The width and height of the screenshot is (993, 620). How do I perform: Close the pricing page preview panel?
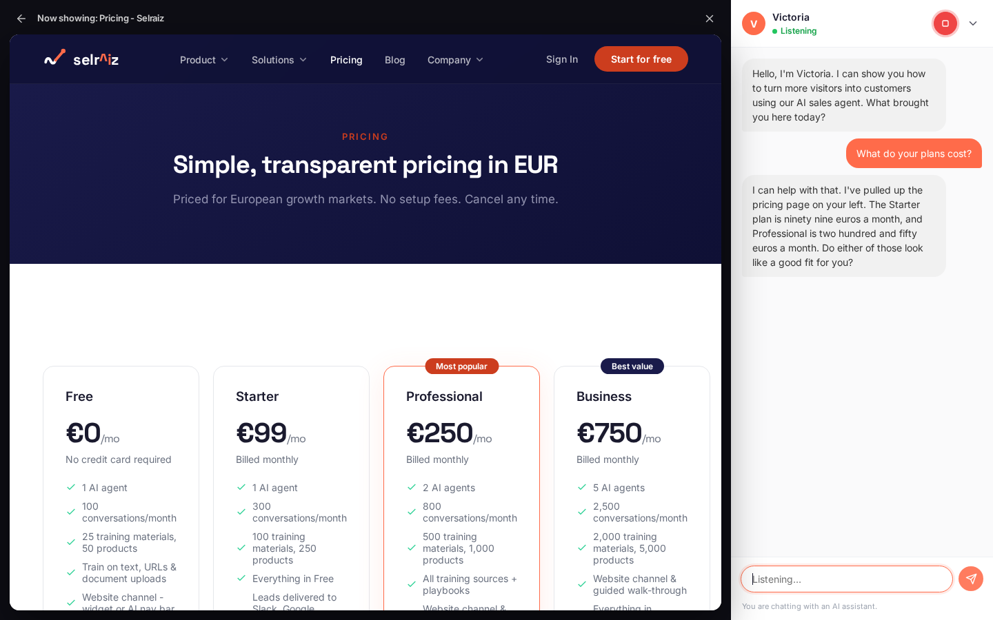(710, 19)
